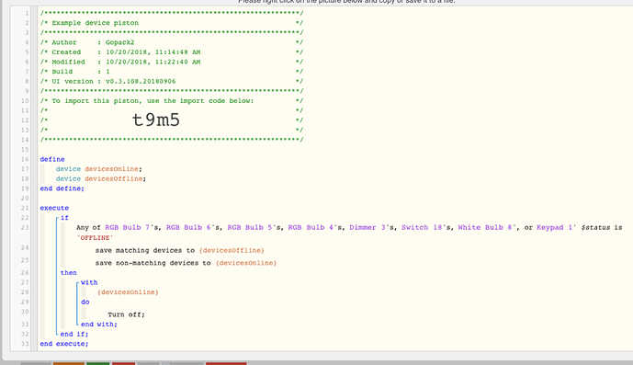Click the Created date 10/20/2018, 11:14:48 AM
This screenshot has height=365, width=633.
point(153,52)
